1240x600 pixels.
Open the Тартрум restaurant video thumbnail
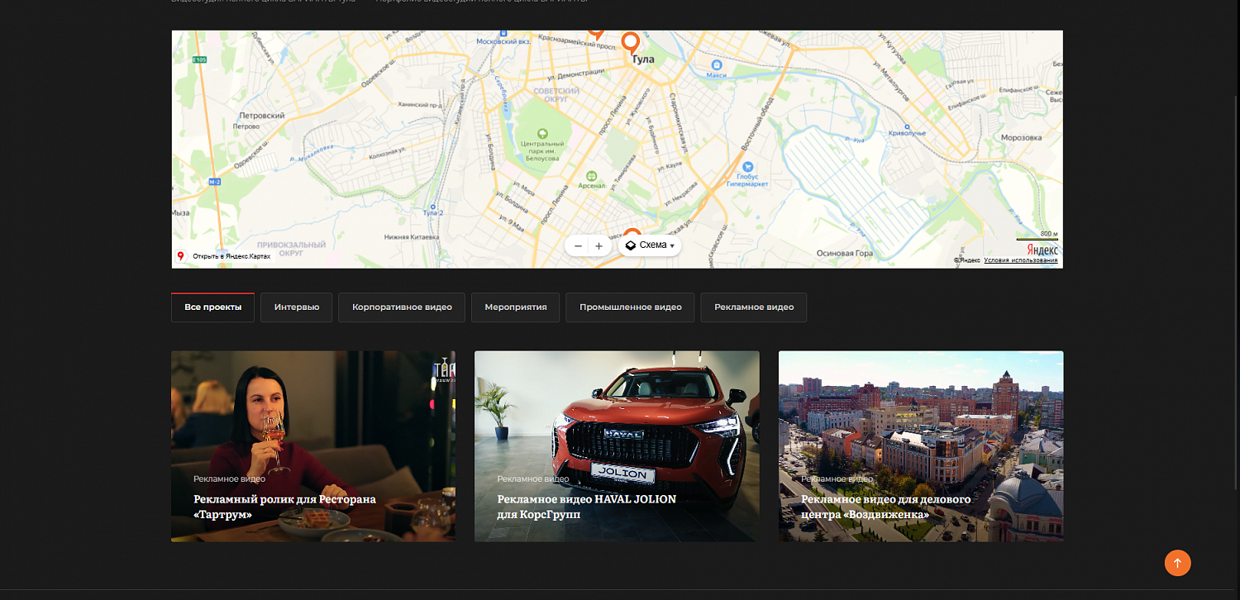pos(312,446)
